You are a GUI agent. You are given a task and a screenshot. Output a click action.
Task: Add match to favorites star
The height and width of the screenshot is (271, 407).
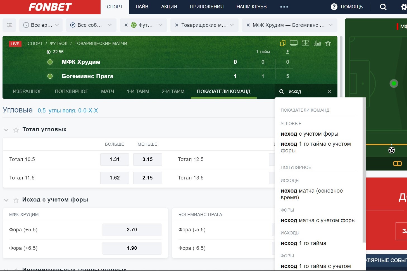328,43
